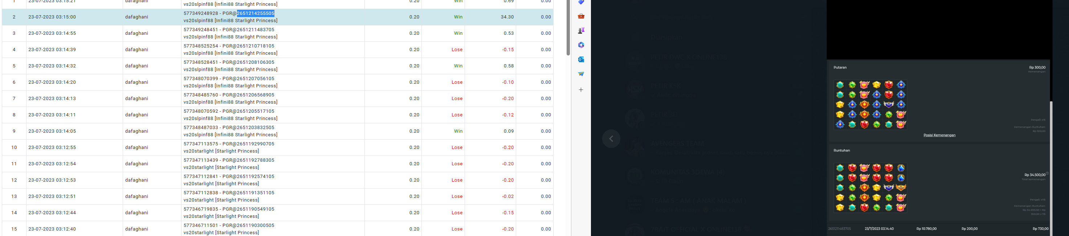Click transaction 577347113575 - PGR@2651192990705

click(x=229, y=144)
